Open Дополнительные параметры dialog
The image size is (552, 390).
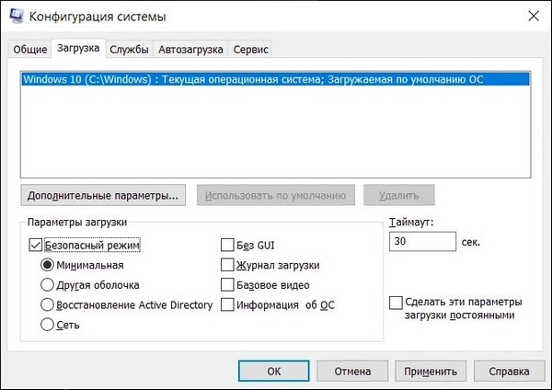[103, 195]
